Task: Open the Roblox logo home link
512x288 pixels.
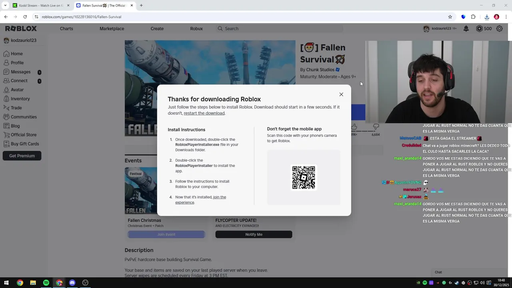Action: point(21,28)
